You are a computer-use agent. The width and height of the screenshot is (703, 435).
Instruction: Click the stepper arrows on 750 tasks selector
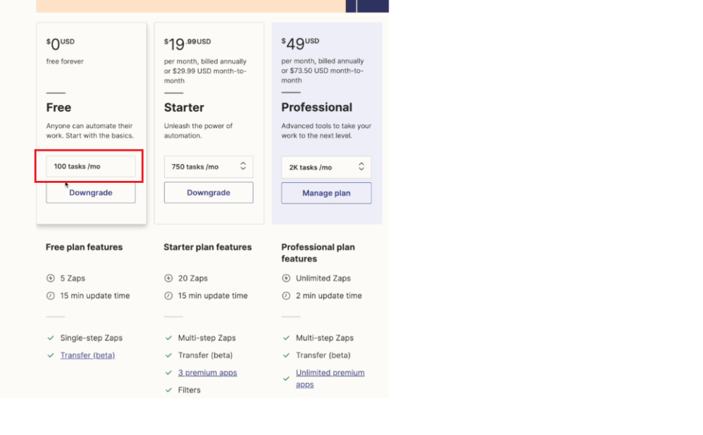point(243,166)
